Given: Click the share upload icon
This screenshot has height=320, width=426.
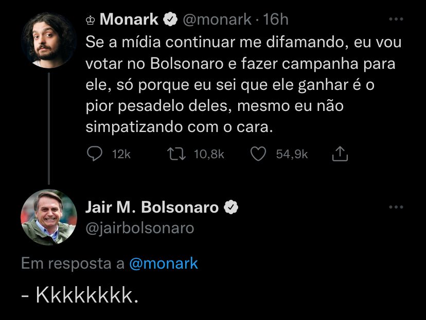Looking at the screenshot, I should click(341, 154).
